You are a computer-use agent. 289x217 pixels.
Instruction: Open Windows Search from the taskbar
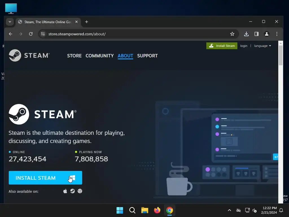[132, 210]
